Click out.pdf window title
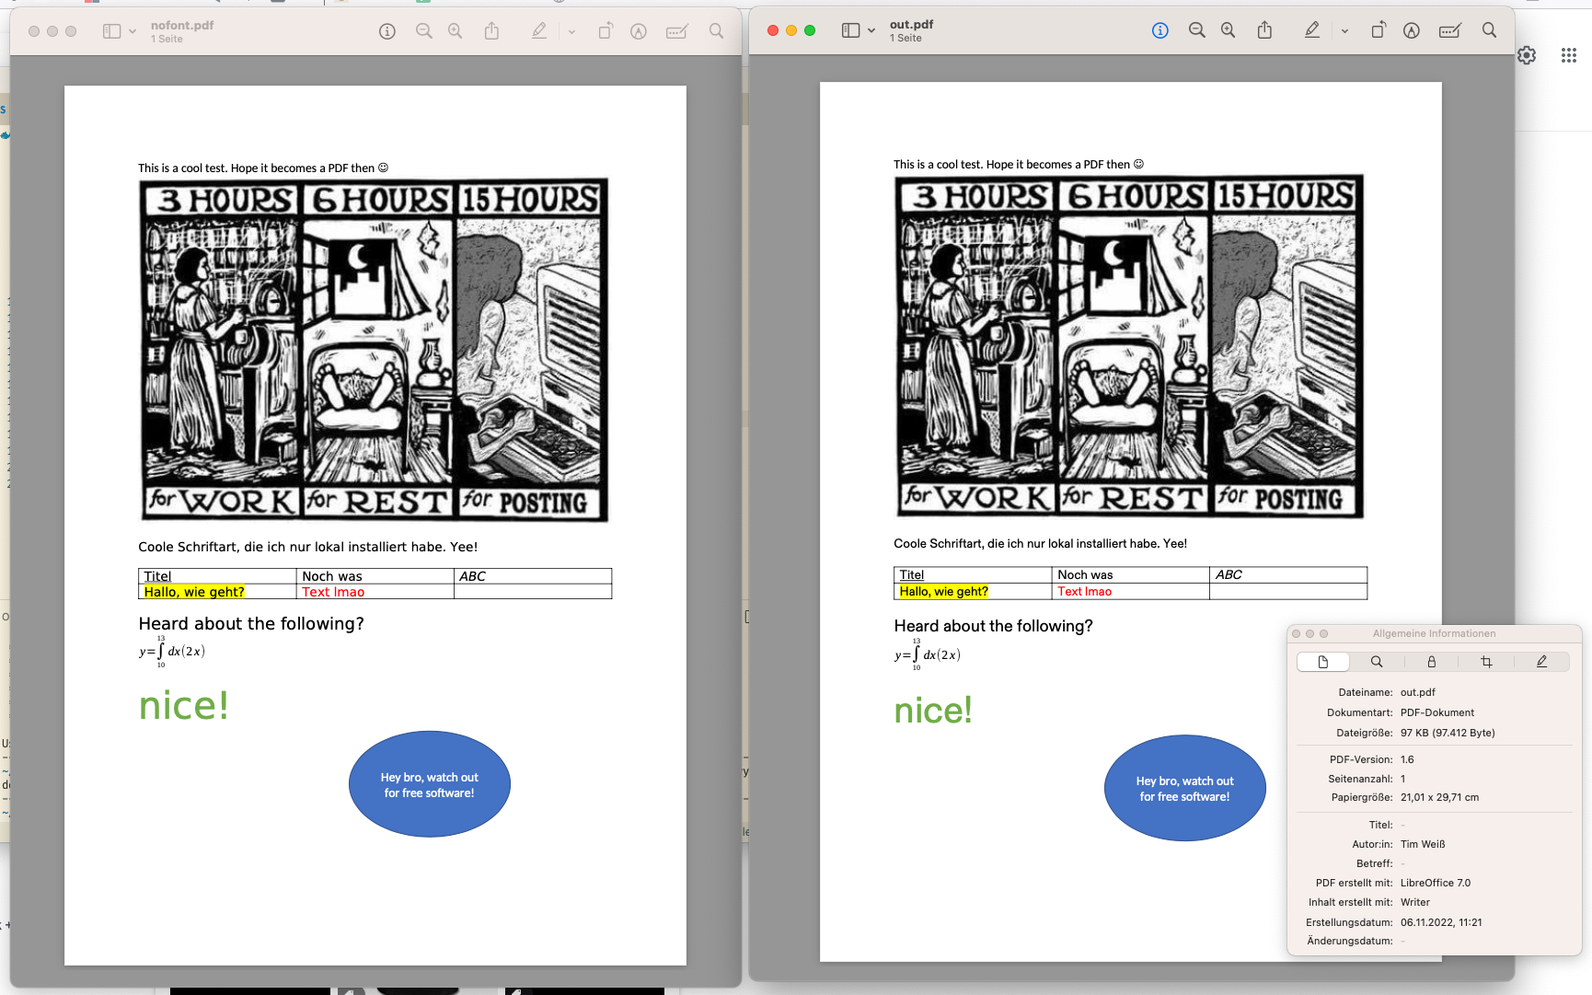This screenshot has height=995, width=1592. coord(911,25)
